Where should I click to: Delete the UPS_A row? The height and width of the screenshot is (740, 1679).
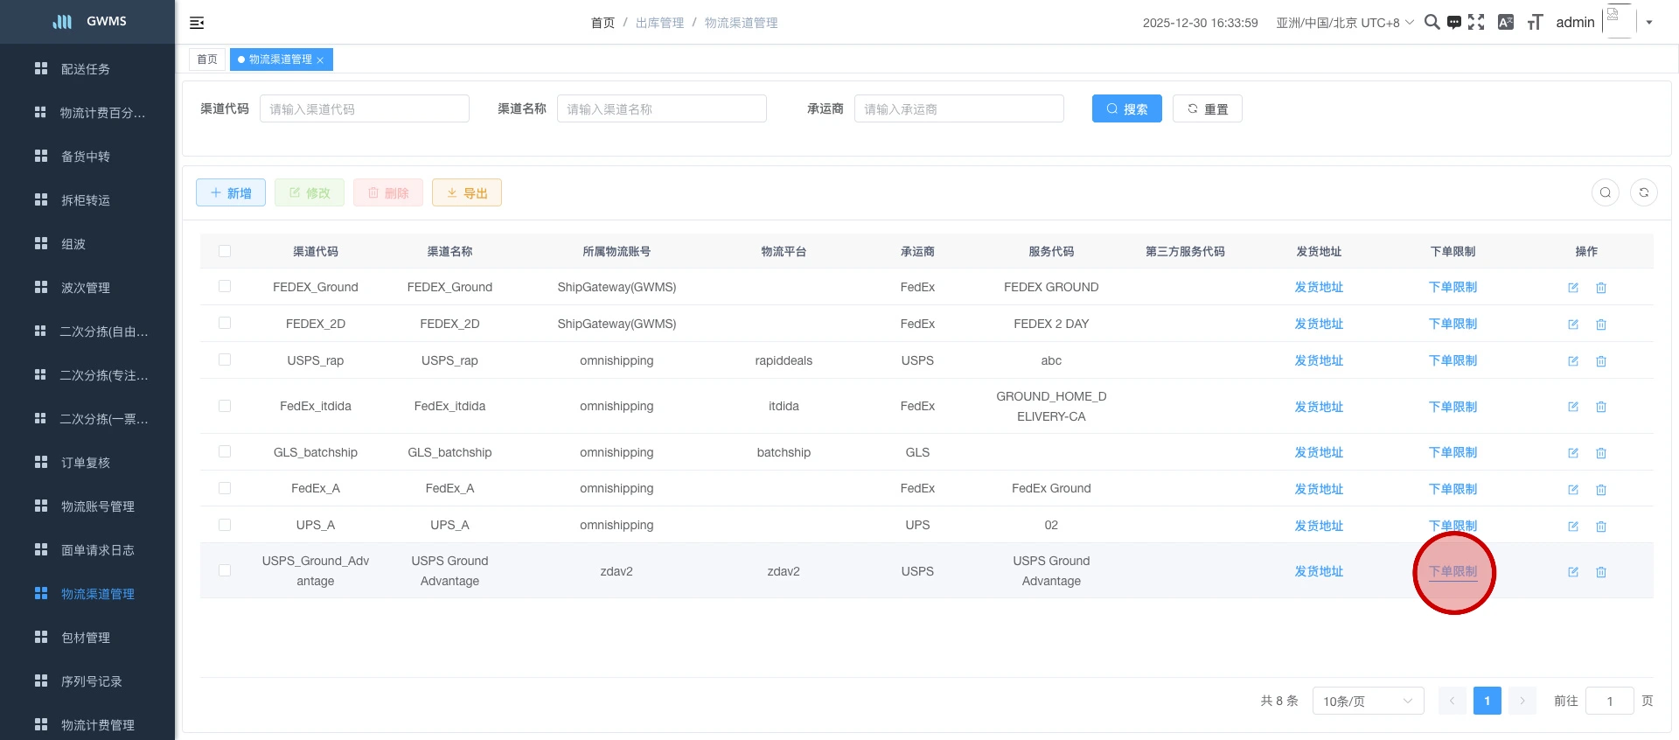[x=1601, y=527]
